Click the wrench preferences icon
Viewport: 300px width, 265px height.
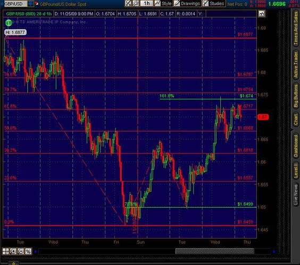pos(136,3)
